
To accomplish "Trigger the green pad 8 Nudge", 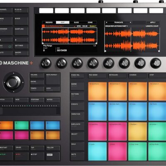I will coord(157,132).
